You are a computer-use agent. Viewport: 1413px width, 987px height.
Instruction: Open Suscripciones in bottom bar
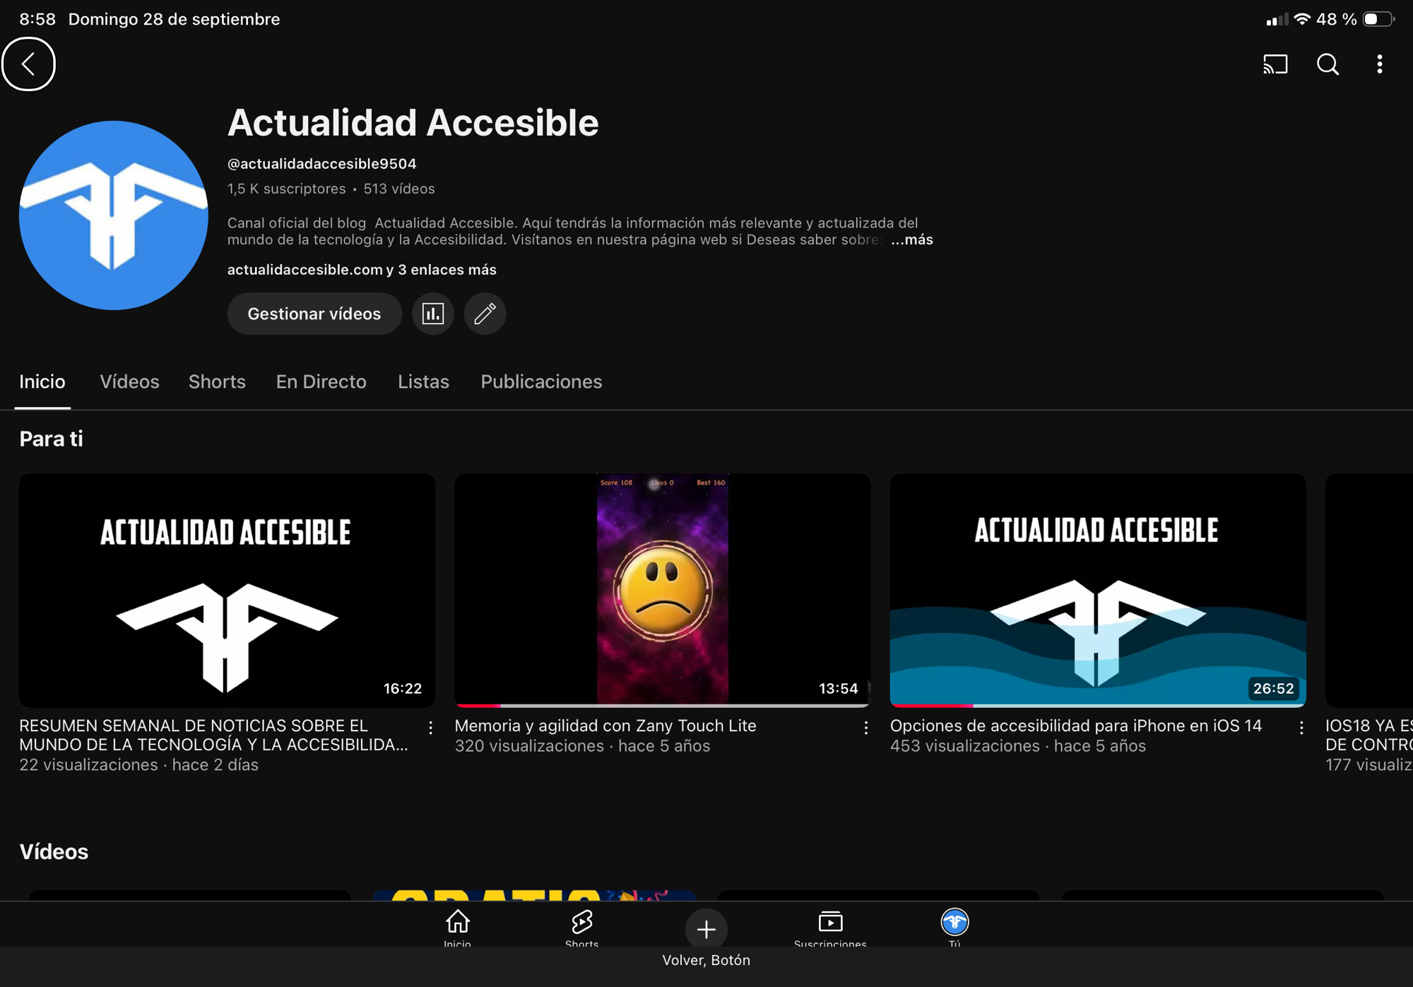[830, 927]
